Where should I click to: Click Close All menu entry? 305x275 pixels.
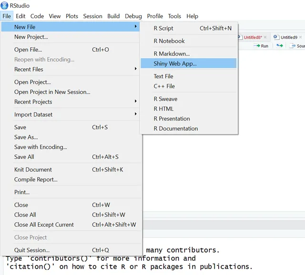[x=71, y=215]
